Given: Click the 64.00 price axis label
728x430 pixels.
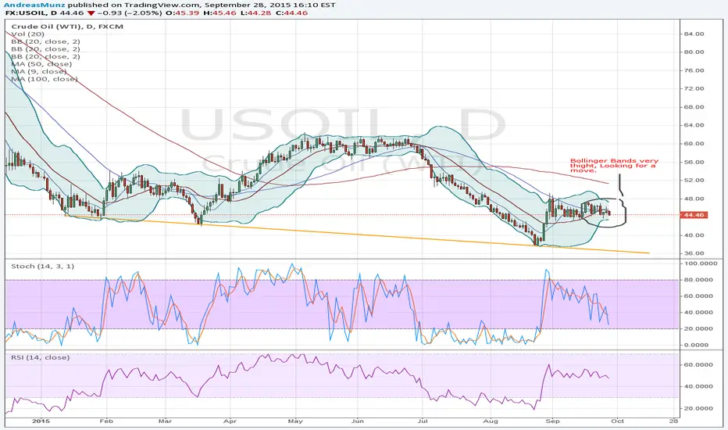Looking at the screenshot, I should click(x=694, y=126).
